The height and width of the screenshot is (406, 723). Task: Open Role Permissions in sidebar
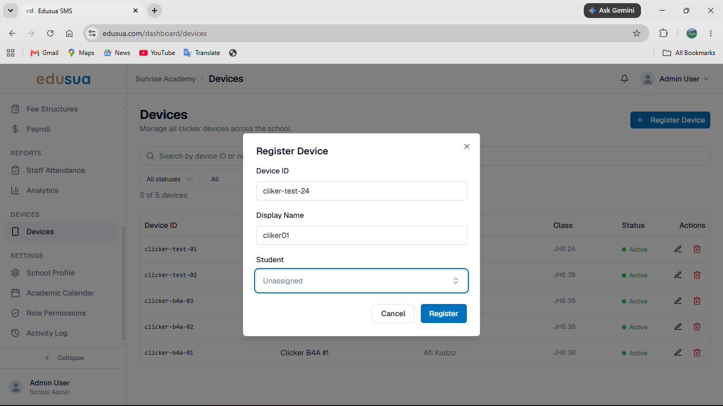pos(61,313)
